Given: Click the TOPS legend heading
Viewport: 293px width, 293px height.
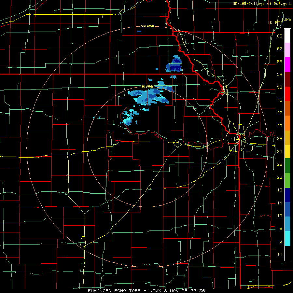Looking at the screenshot, I should tap(286, 19).
